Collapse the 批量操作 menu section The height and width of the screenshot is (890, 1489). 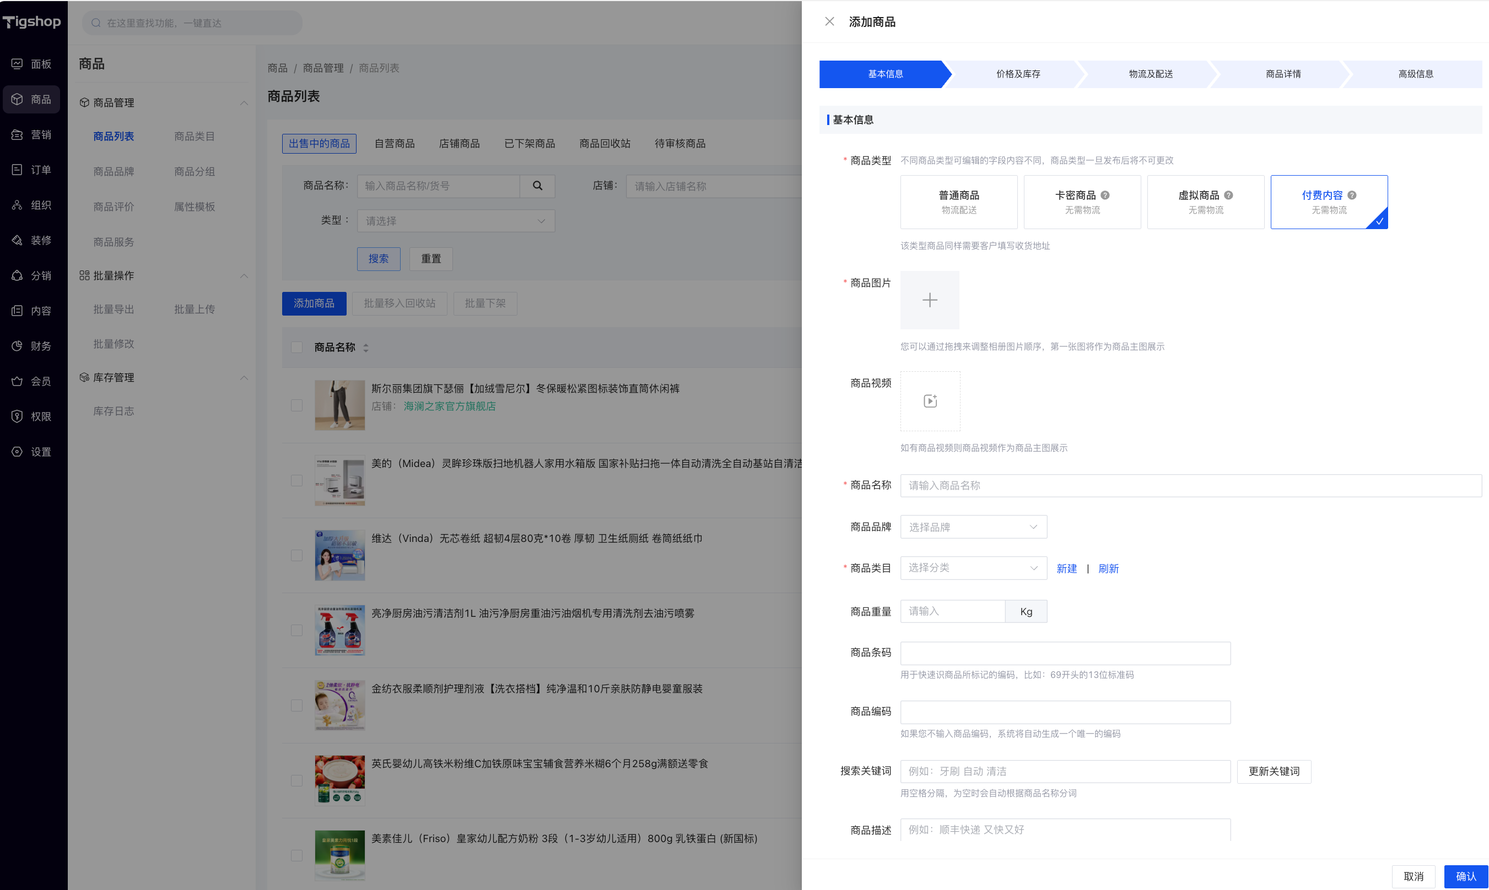point(244,276)
